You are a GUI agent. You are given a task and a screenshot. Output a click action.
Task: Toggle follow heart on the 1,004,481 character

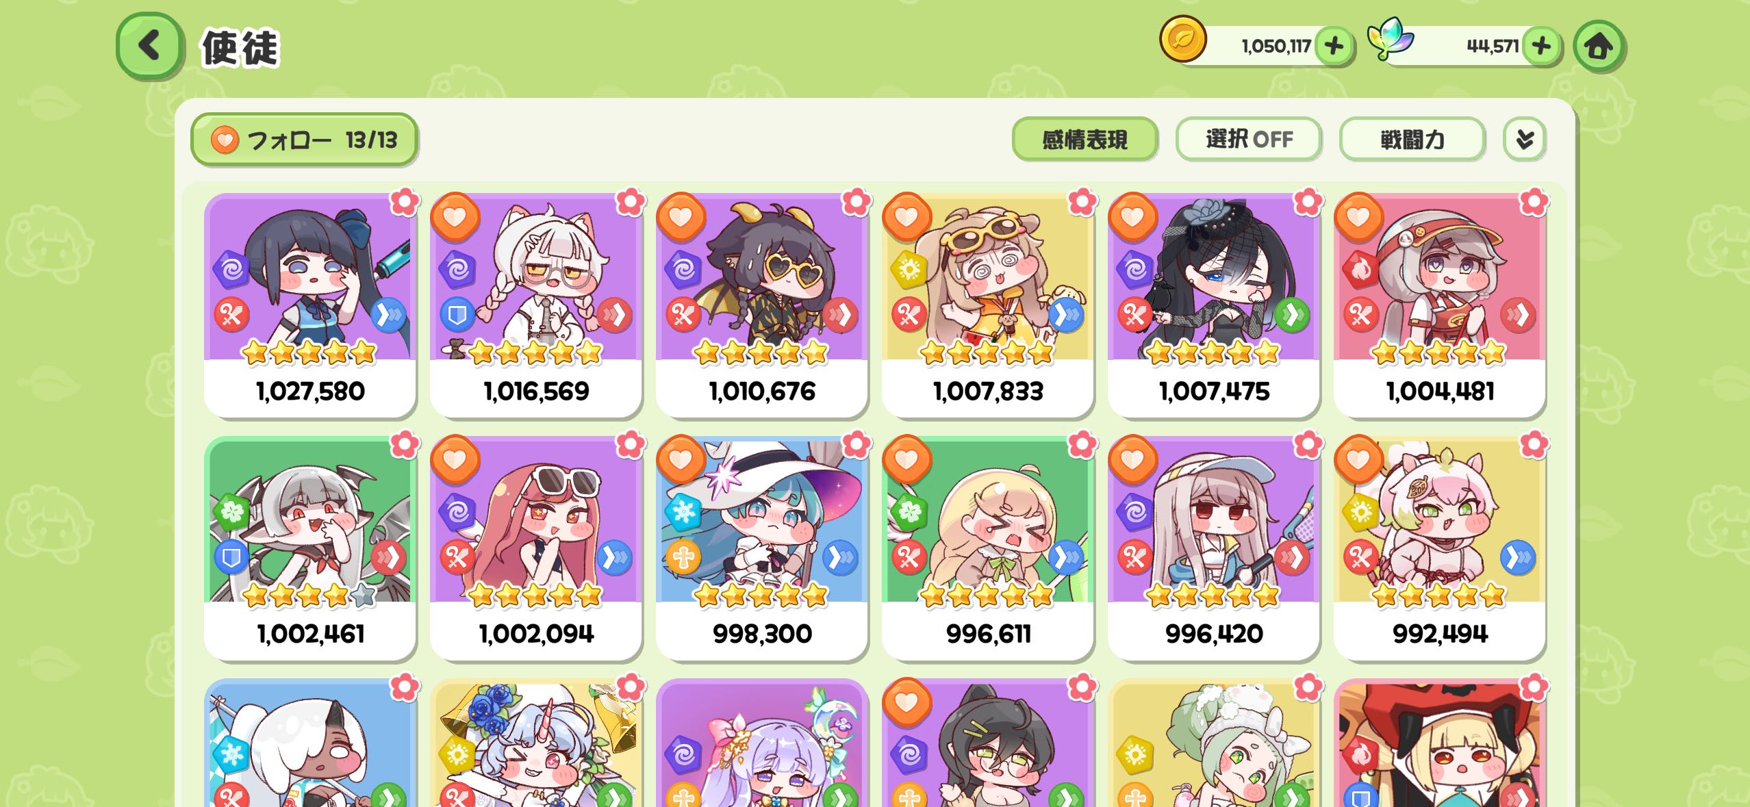click(1358, 217)
